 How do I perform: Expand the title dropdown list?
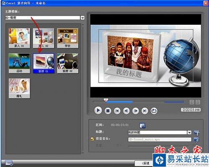(189, 132)
